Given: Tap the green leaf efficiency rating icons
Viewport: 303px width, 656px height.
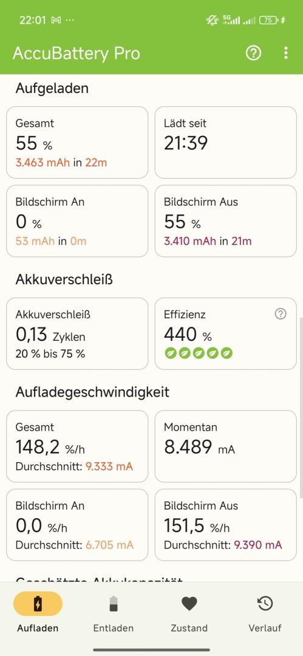Looking at the screenshot, I should [199, 353].
